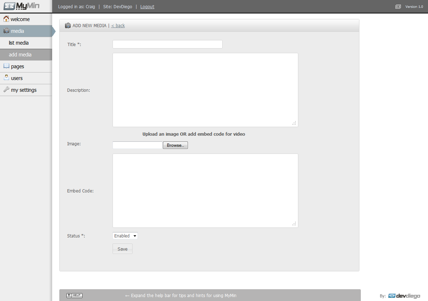Click inside the Embed Code text area

205,191
